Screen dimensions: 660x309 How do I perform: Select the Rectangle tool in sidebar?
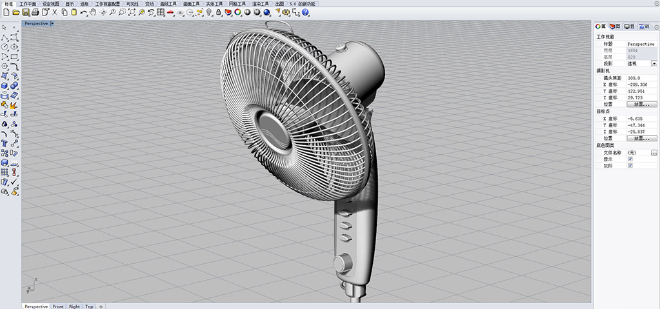(14, 56)
